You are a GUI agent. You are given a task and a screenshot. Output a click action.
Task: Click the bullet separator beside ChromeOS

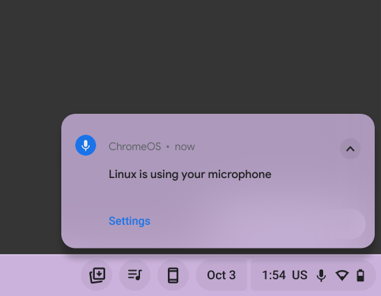[168, 147]
